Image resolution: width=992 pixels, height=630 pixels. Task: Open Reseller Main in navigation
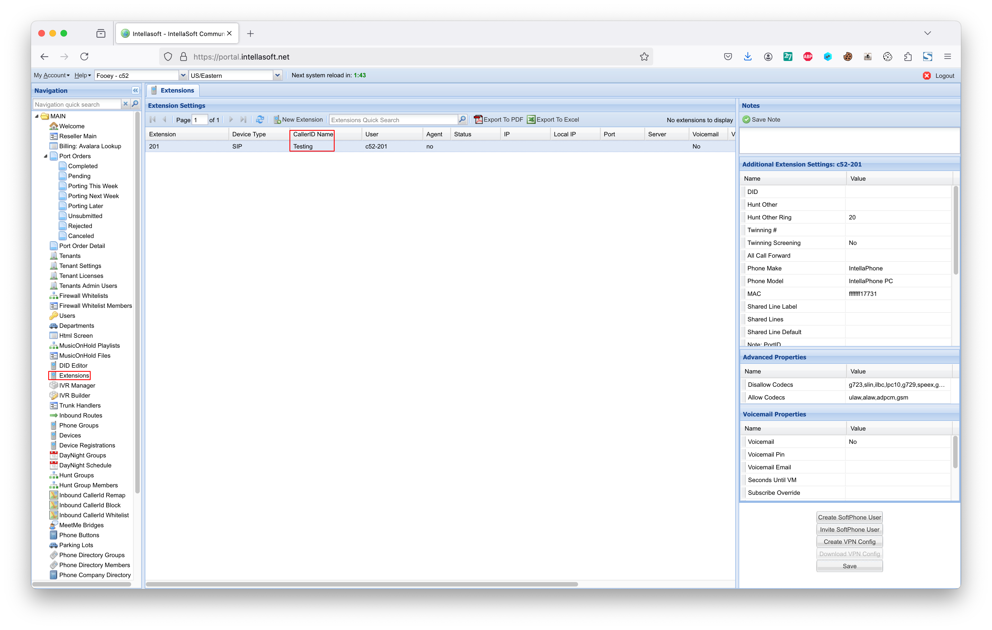coord(78,136)
